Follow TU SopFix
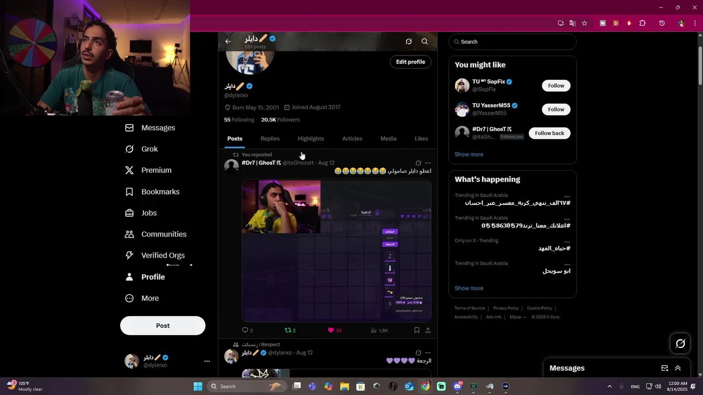The image size is (703, 395). coord(556,86)
